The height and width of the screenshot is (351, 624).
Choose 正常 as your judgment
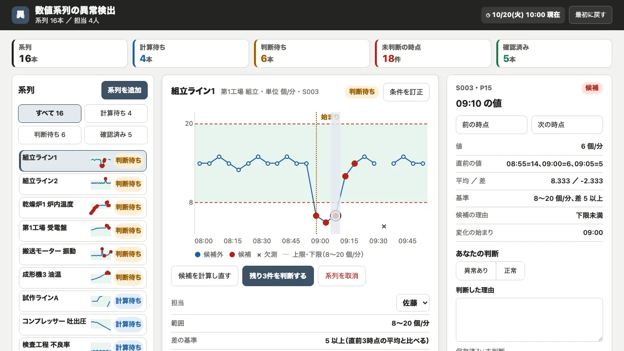(510, 271)
